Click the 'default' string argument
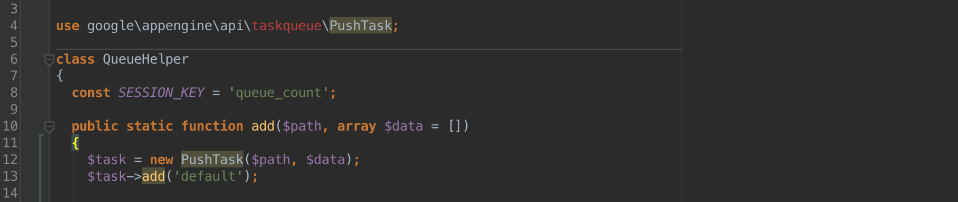 [x=208, y=176]
